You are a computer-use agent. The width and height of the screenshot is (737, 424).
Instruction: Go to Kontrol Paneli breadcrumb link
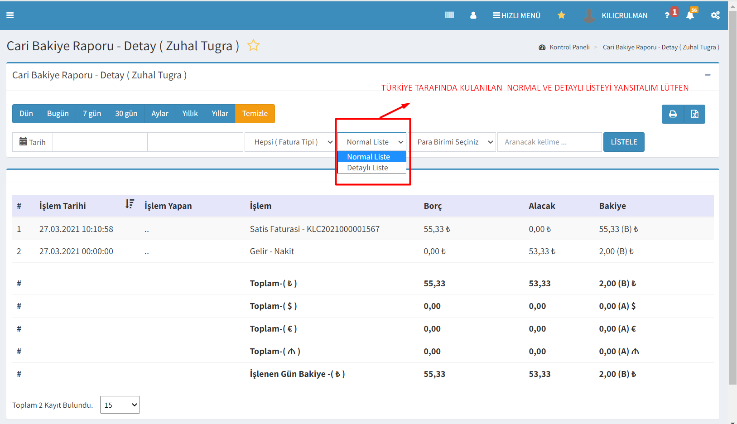click(x=569, y=47)
